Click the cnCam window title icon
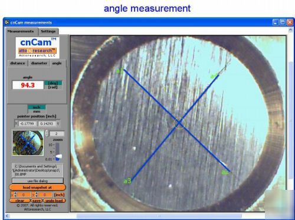 pos(7,22)
